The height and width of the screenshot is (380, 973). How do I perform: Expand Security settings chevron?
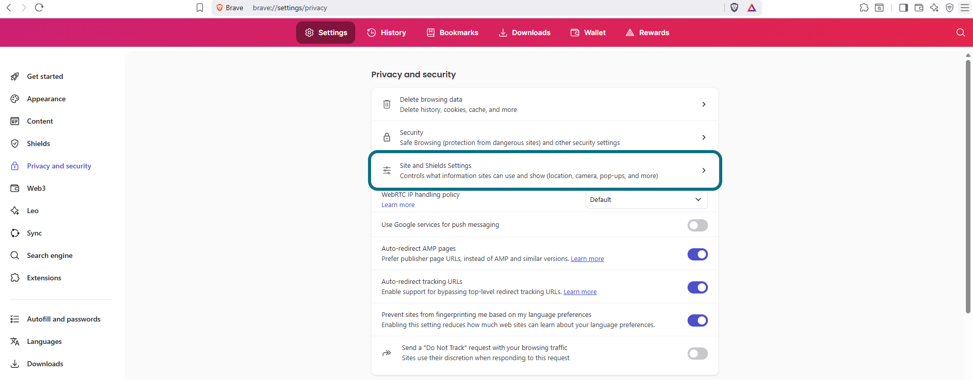[704, 137]
